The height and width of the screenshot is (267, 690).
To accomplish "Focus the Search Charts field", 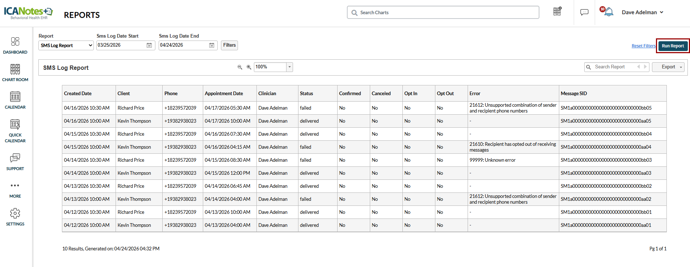I will click(443, 12).
